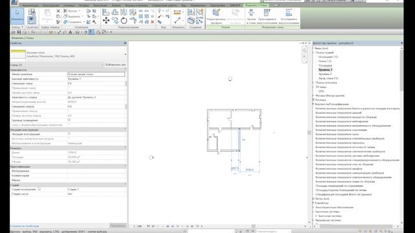Click the Линия привязки value field
Image resolution: width=415 pixels, height=233 pixels.
(96, 74)
